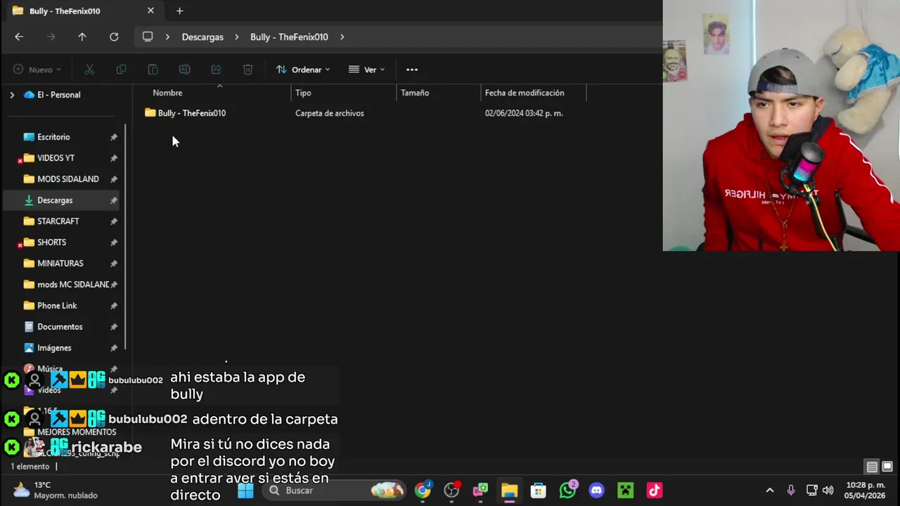Open Minecraft creeper icon in taskbar
This screenshot has height=506, width=900.
[625, 491]
